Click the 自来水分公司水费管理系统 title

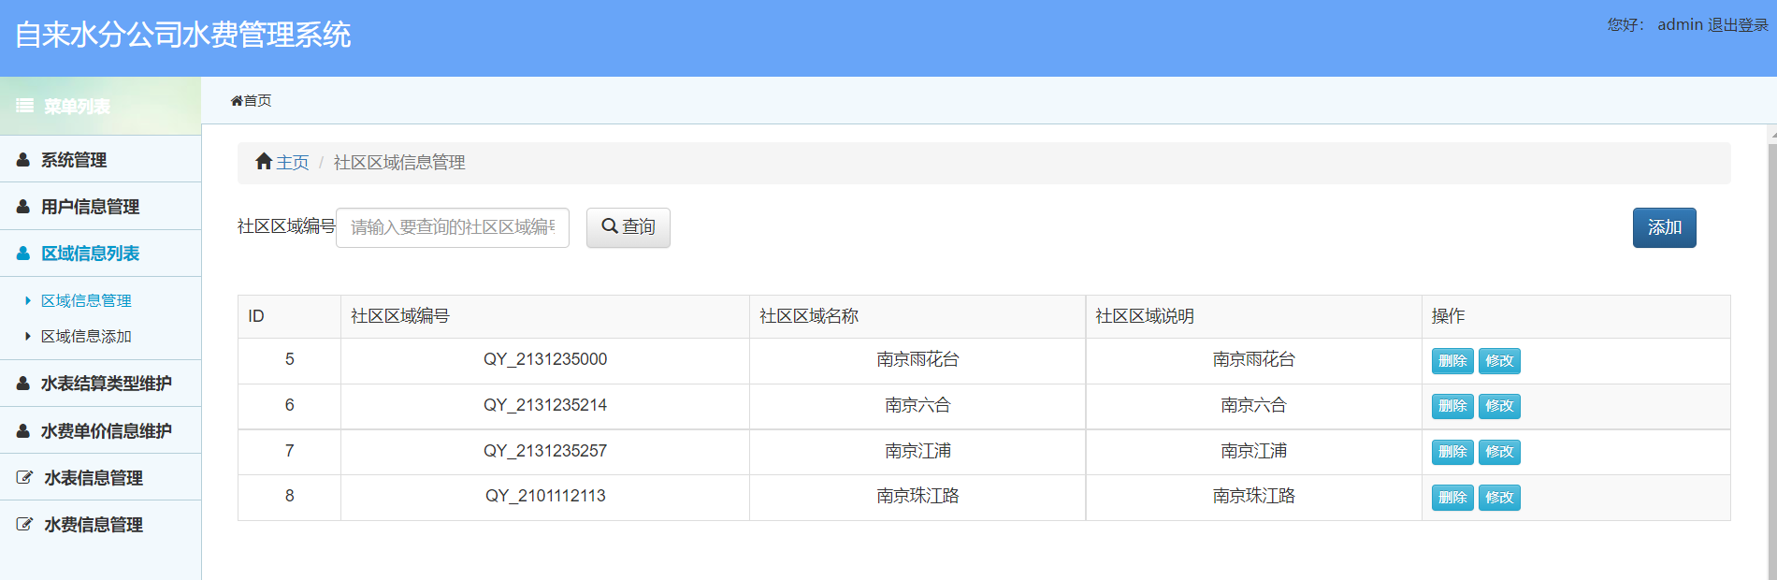click(182, 35)
